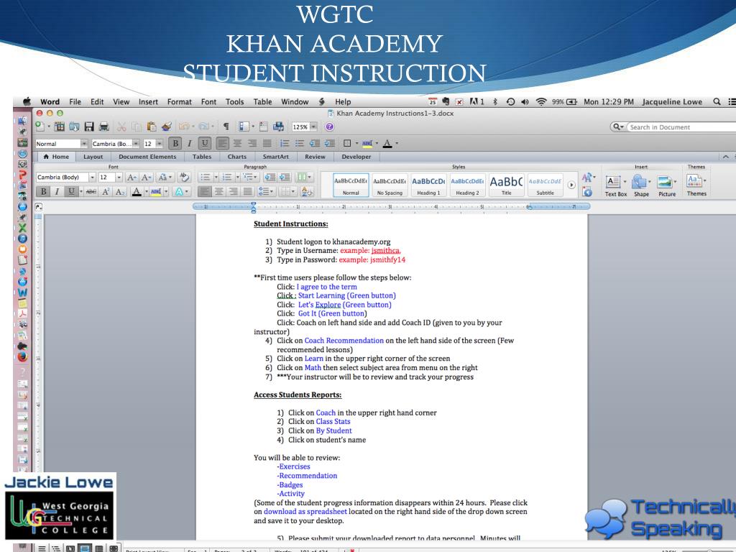Viewport: 736px width, 552px height.
Task: Click the Paste clipboard icon
Action: pos(151,126)
